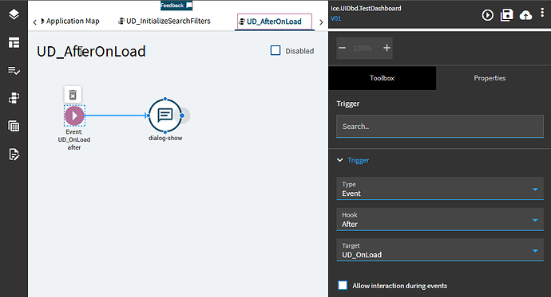Open the Type dropdown showing Event
Image resolution: width=551 pixels, height=297 pixels.
440,189
